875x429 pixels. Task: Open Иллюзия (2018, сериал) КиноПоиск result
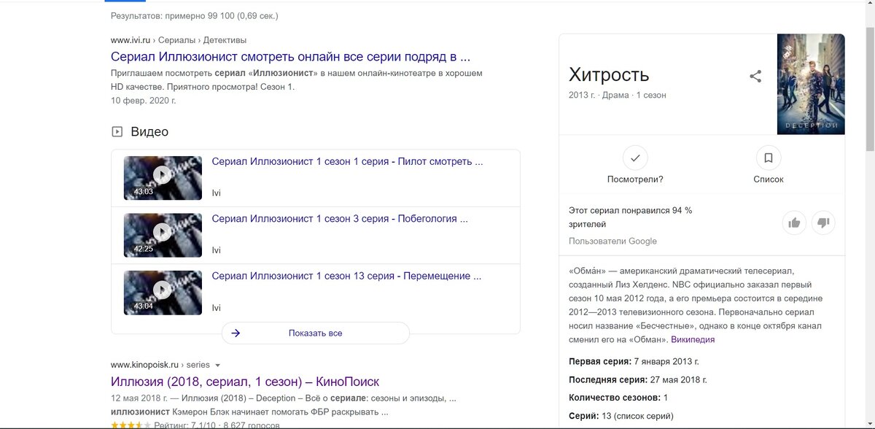click(x=245, y=382)
